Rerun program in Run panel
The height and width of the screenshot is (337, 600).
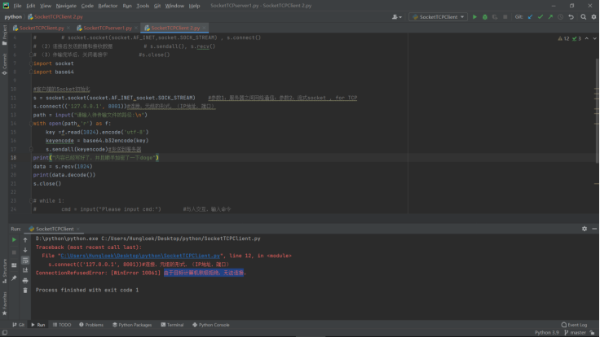(x=14, y=239)
